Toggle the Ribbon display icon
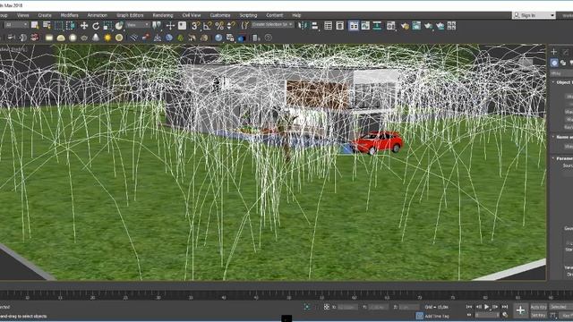This screenshot has height=322, width=573. pyautogui.click(x=354, y=26)
